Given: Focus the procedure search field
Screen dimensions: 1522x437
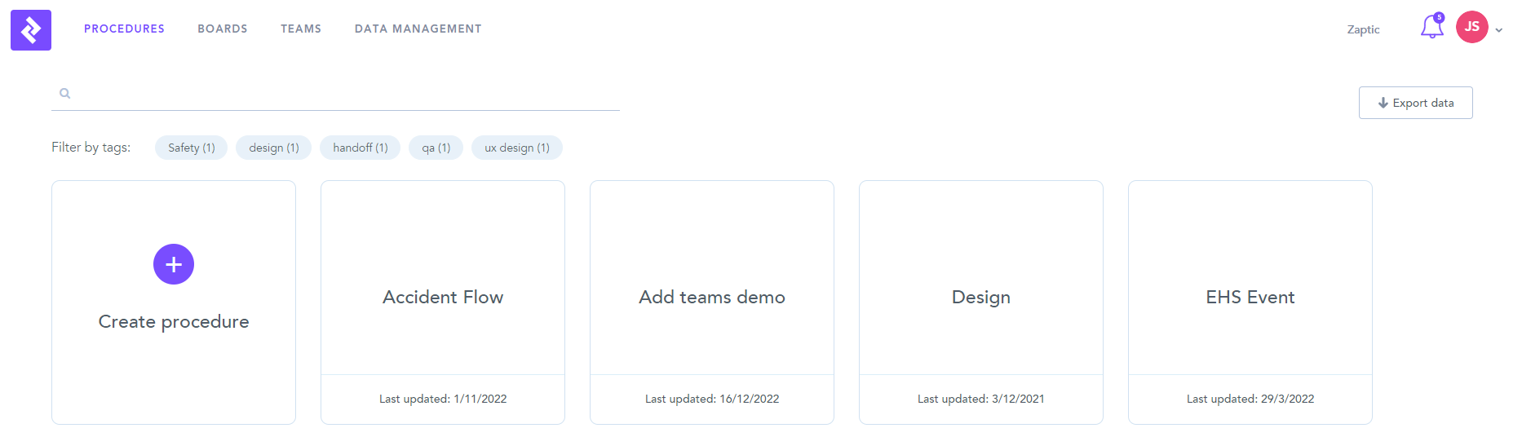Looking at the screenshot, I should [x=343, y=94].
